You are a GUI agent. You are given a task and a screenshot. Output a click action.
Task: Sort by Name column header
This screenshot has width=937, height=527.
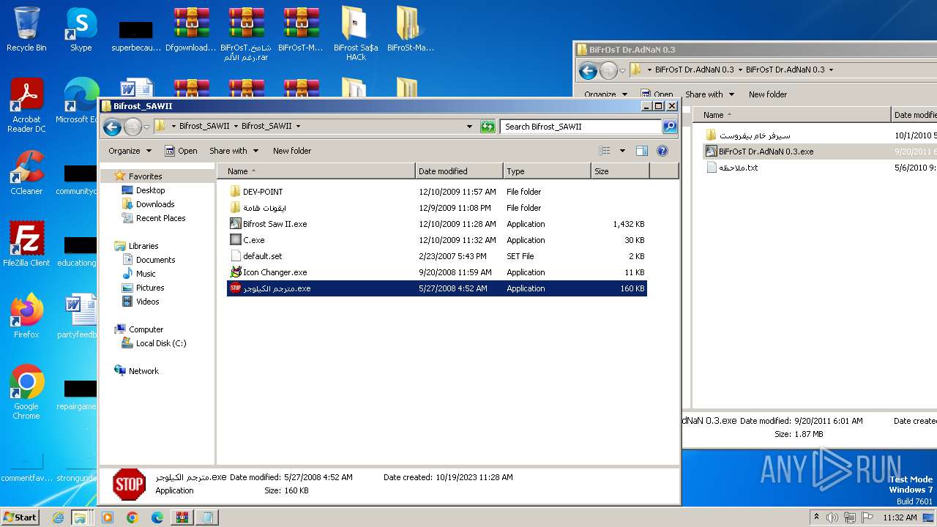tap(316, 171)
